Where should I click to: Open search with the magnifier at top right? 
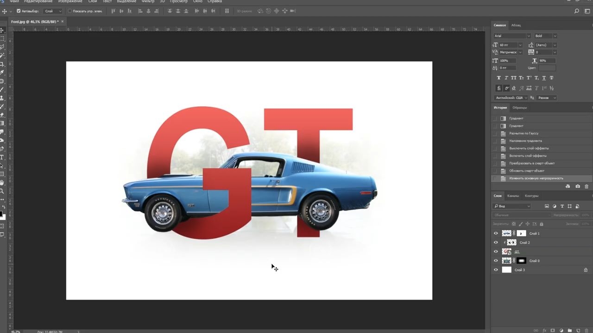(577, 11)
